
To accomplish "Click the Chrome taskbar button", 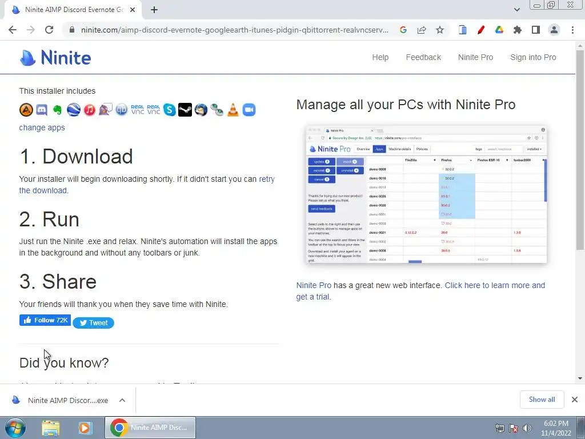I will point(150,428).
